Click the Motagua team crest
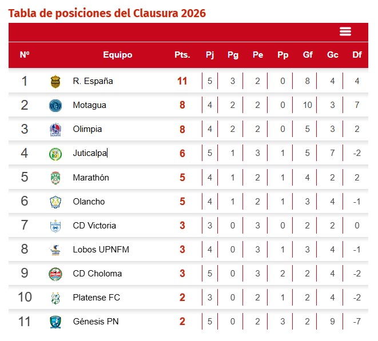378x341 pixels. 55,105
